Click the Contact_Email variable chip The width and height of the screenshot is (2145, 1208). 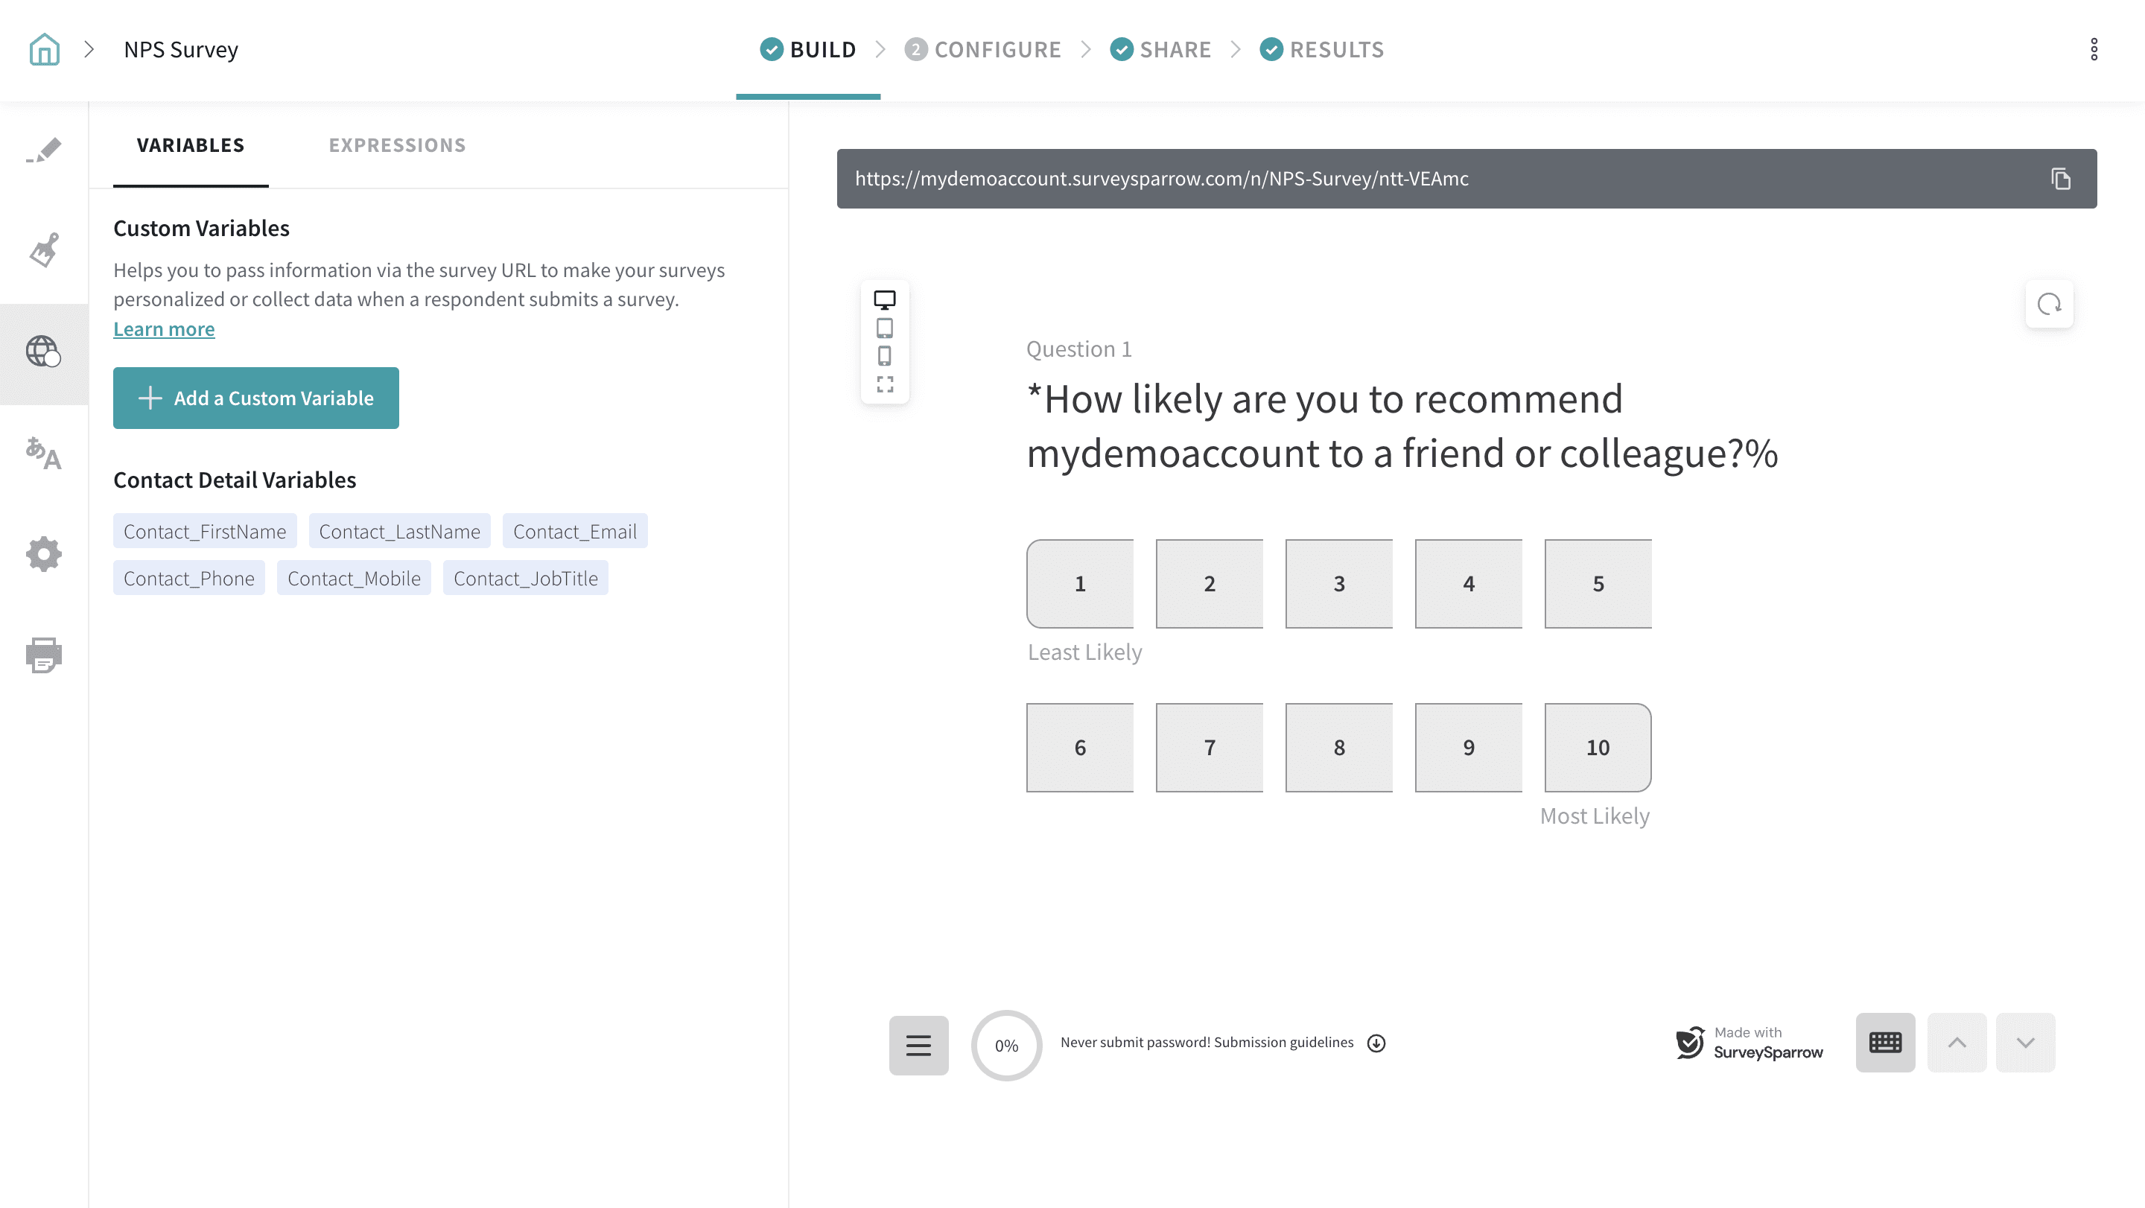[574, 532]
